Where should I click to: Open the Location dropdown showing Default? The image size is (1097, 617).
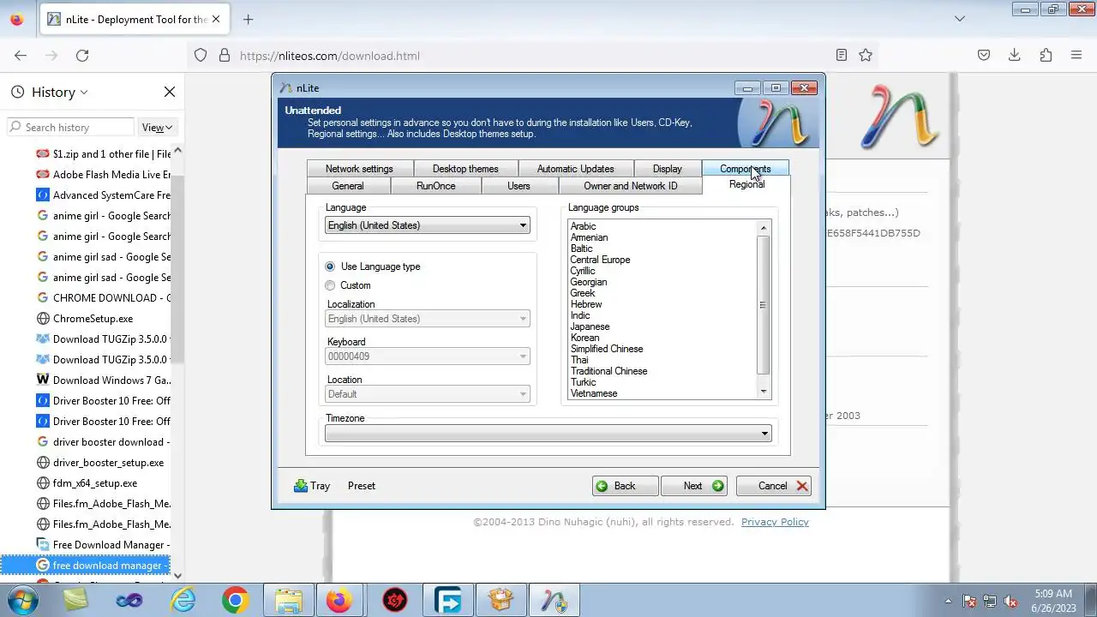428,394
